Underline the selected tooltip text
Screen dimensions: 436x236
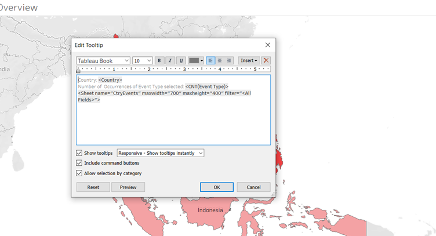[181, 60]
